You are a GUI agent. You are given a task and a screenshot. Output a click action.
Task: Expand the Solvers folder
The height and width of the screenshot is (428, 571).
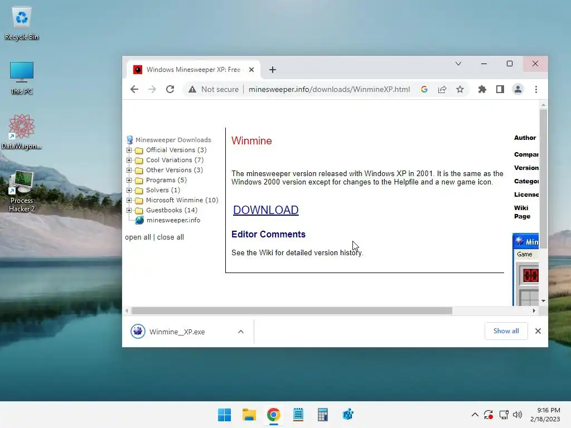point(129,190)
